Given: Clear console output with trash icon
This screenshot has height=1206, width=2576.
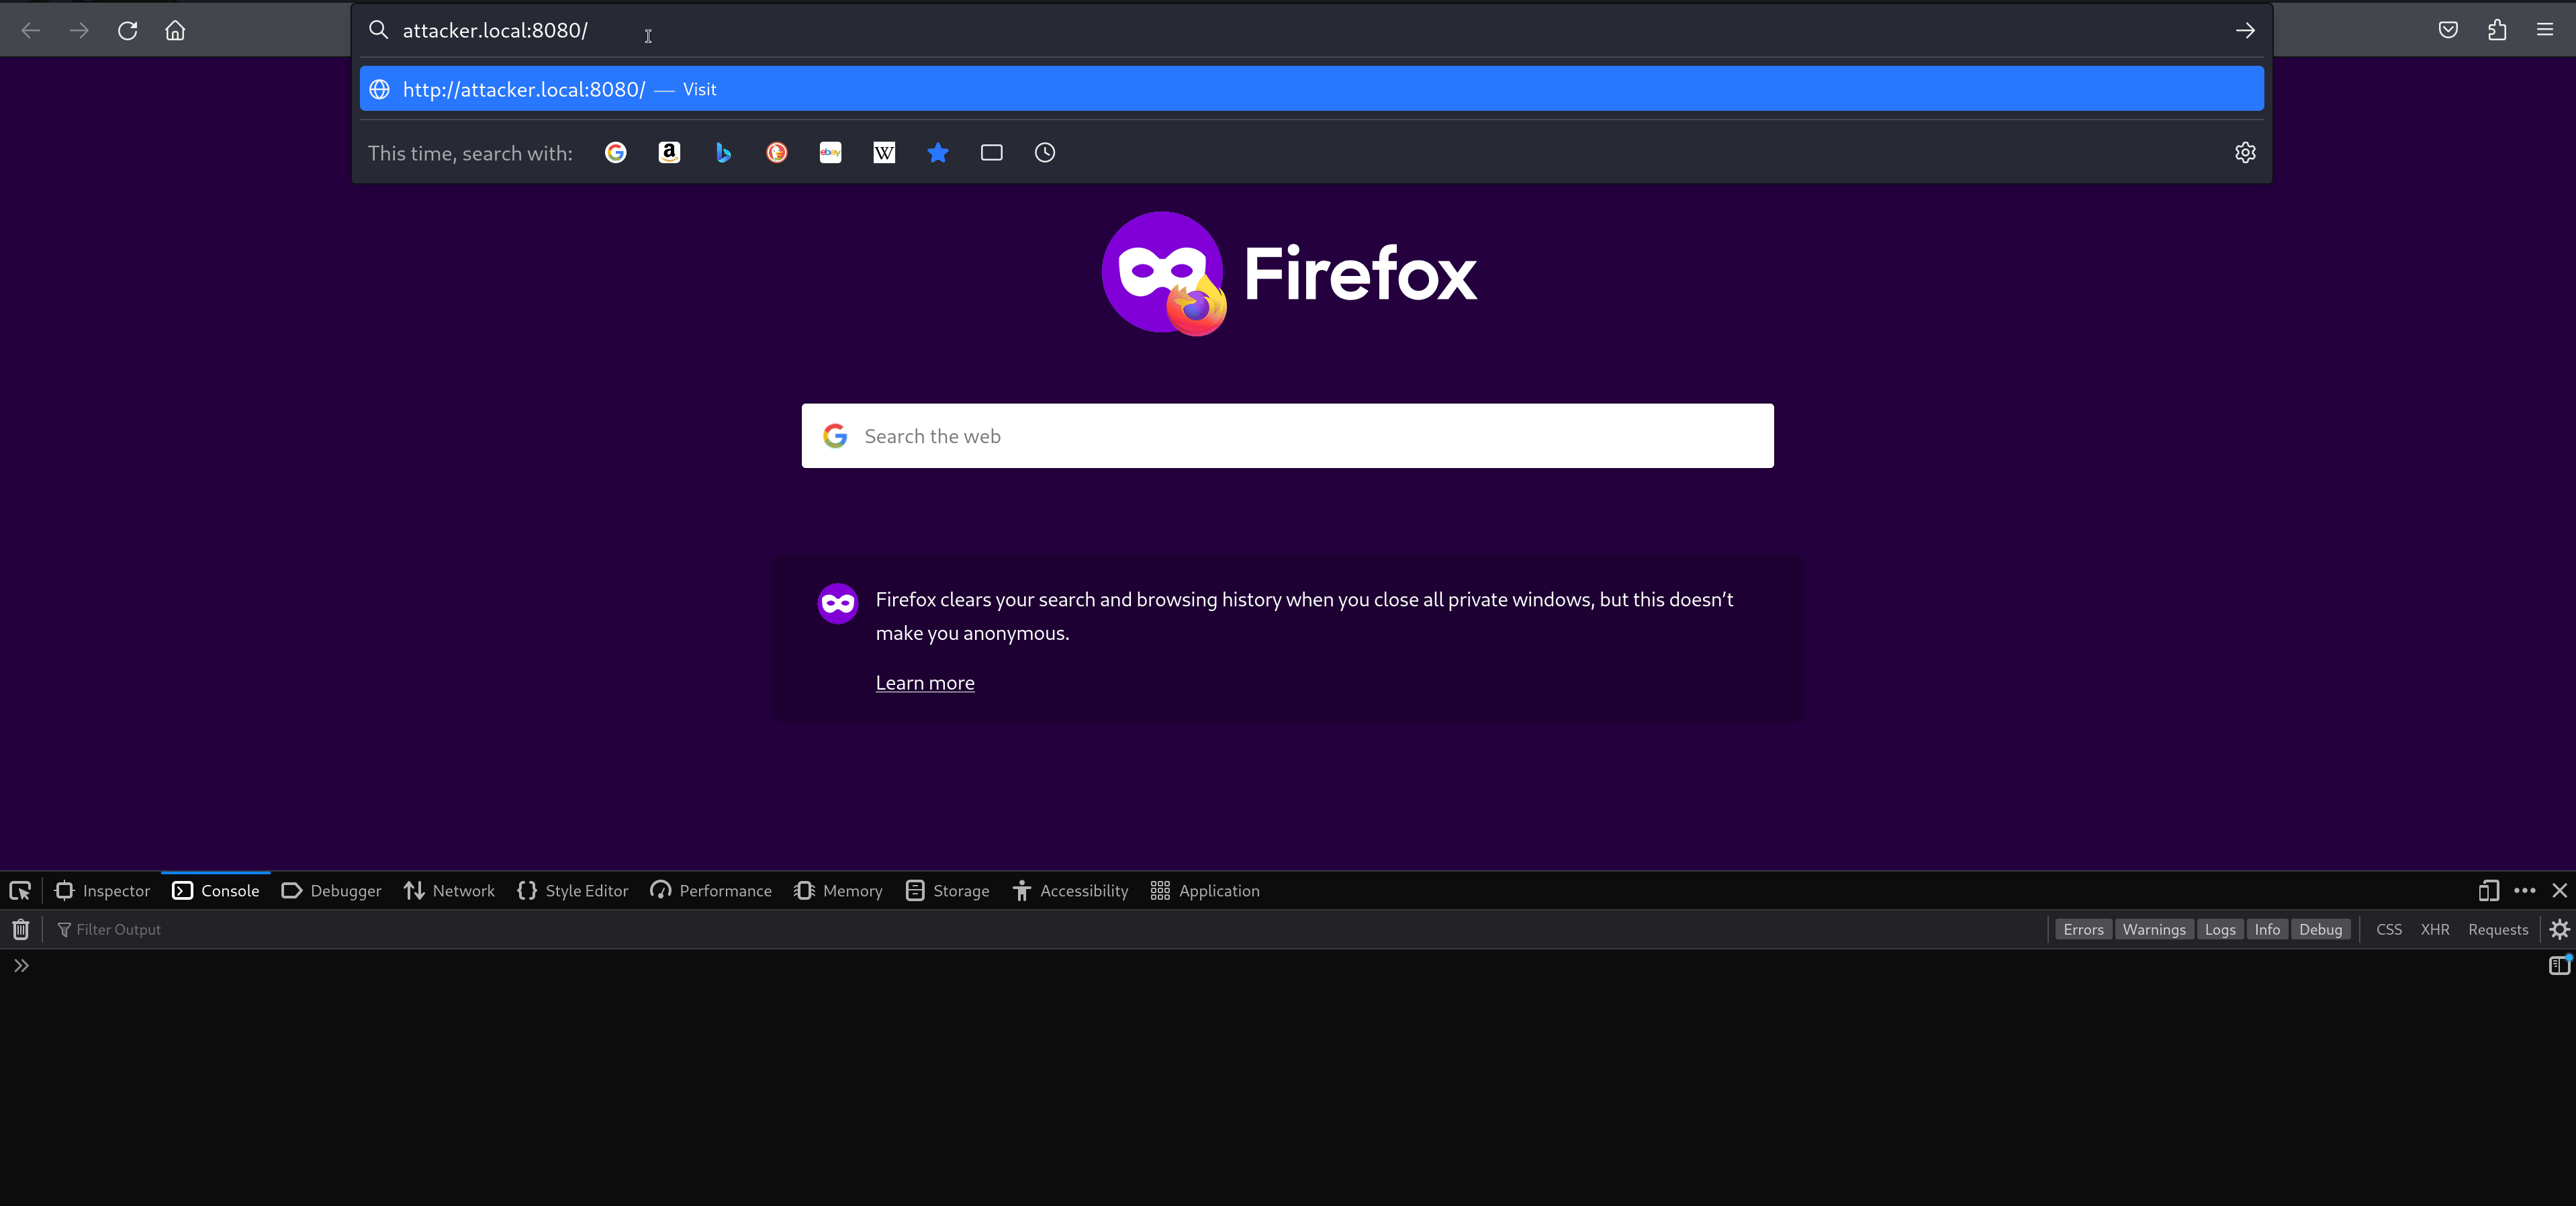Looking at the screenshot, I should (x=20, y=929).
